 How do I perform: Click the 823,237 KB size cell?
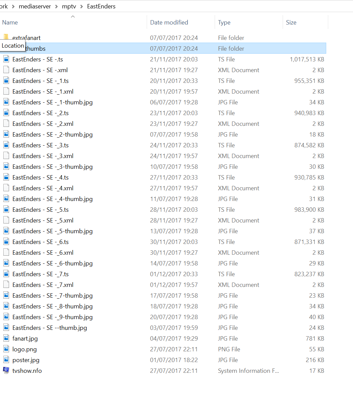click(309, 274)
